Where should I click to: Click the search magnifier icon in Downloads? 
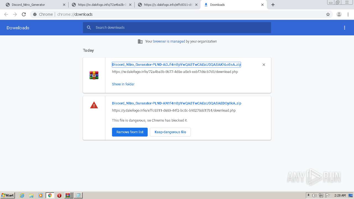(89, 27)
